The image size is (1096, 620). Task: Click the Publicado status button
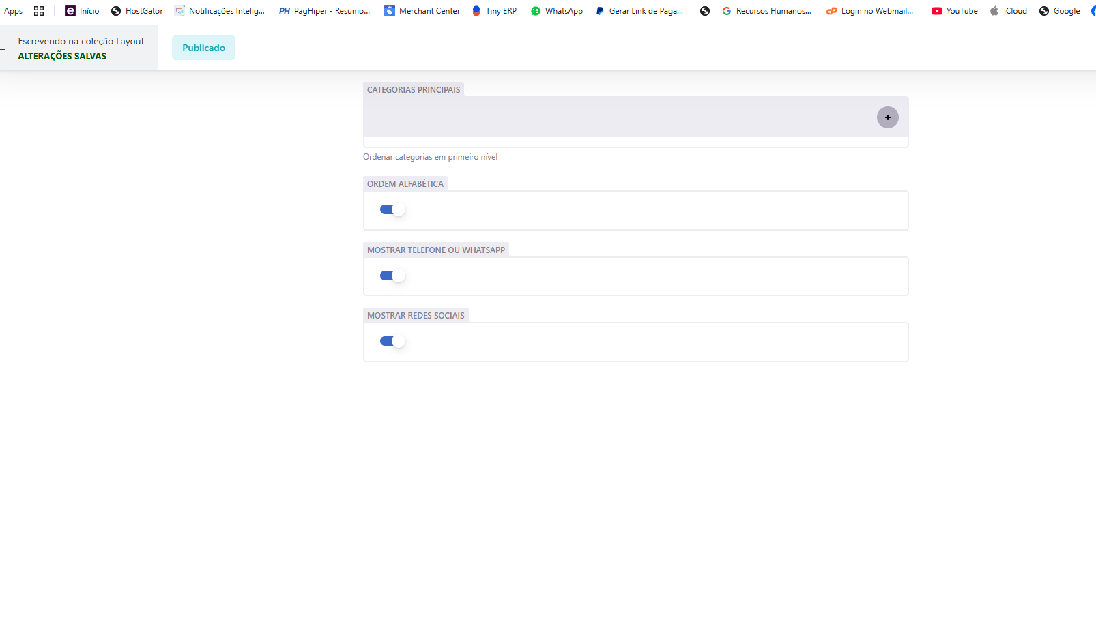(203, 48)
